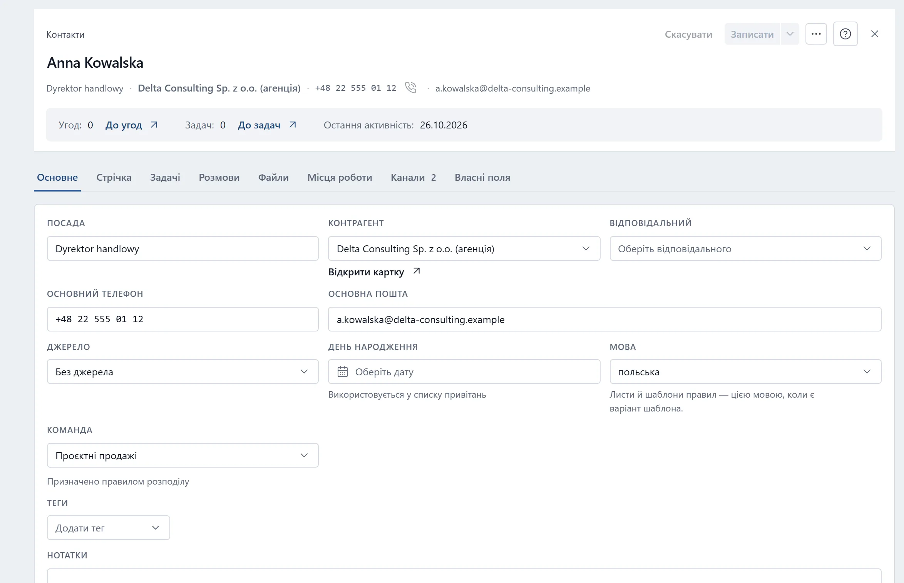The image size is (904, 583).
Task: Click the phone call icon next to the number
Action: tap(411, 88)
